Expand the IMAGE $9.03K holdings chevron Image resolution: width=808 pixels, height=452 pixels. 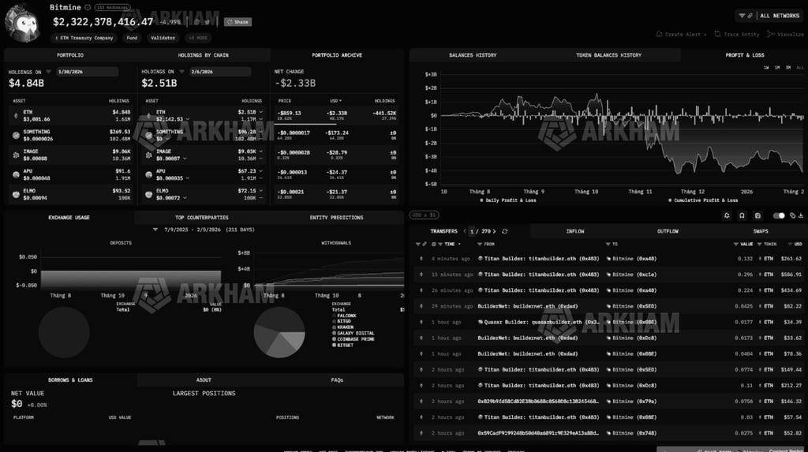pyautogui.click(x=260, y=151)
